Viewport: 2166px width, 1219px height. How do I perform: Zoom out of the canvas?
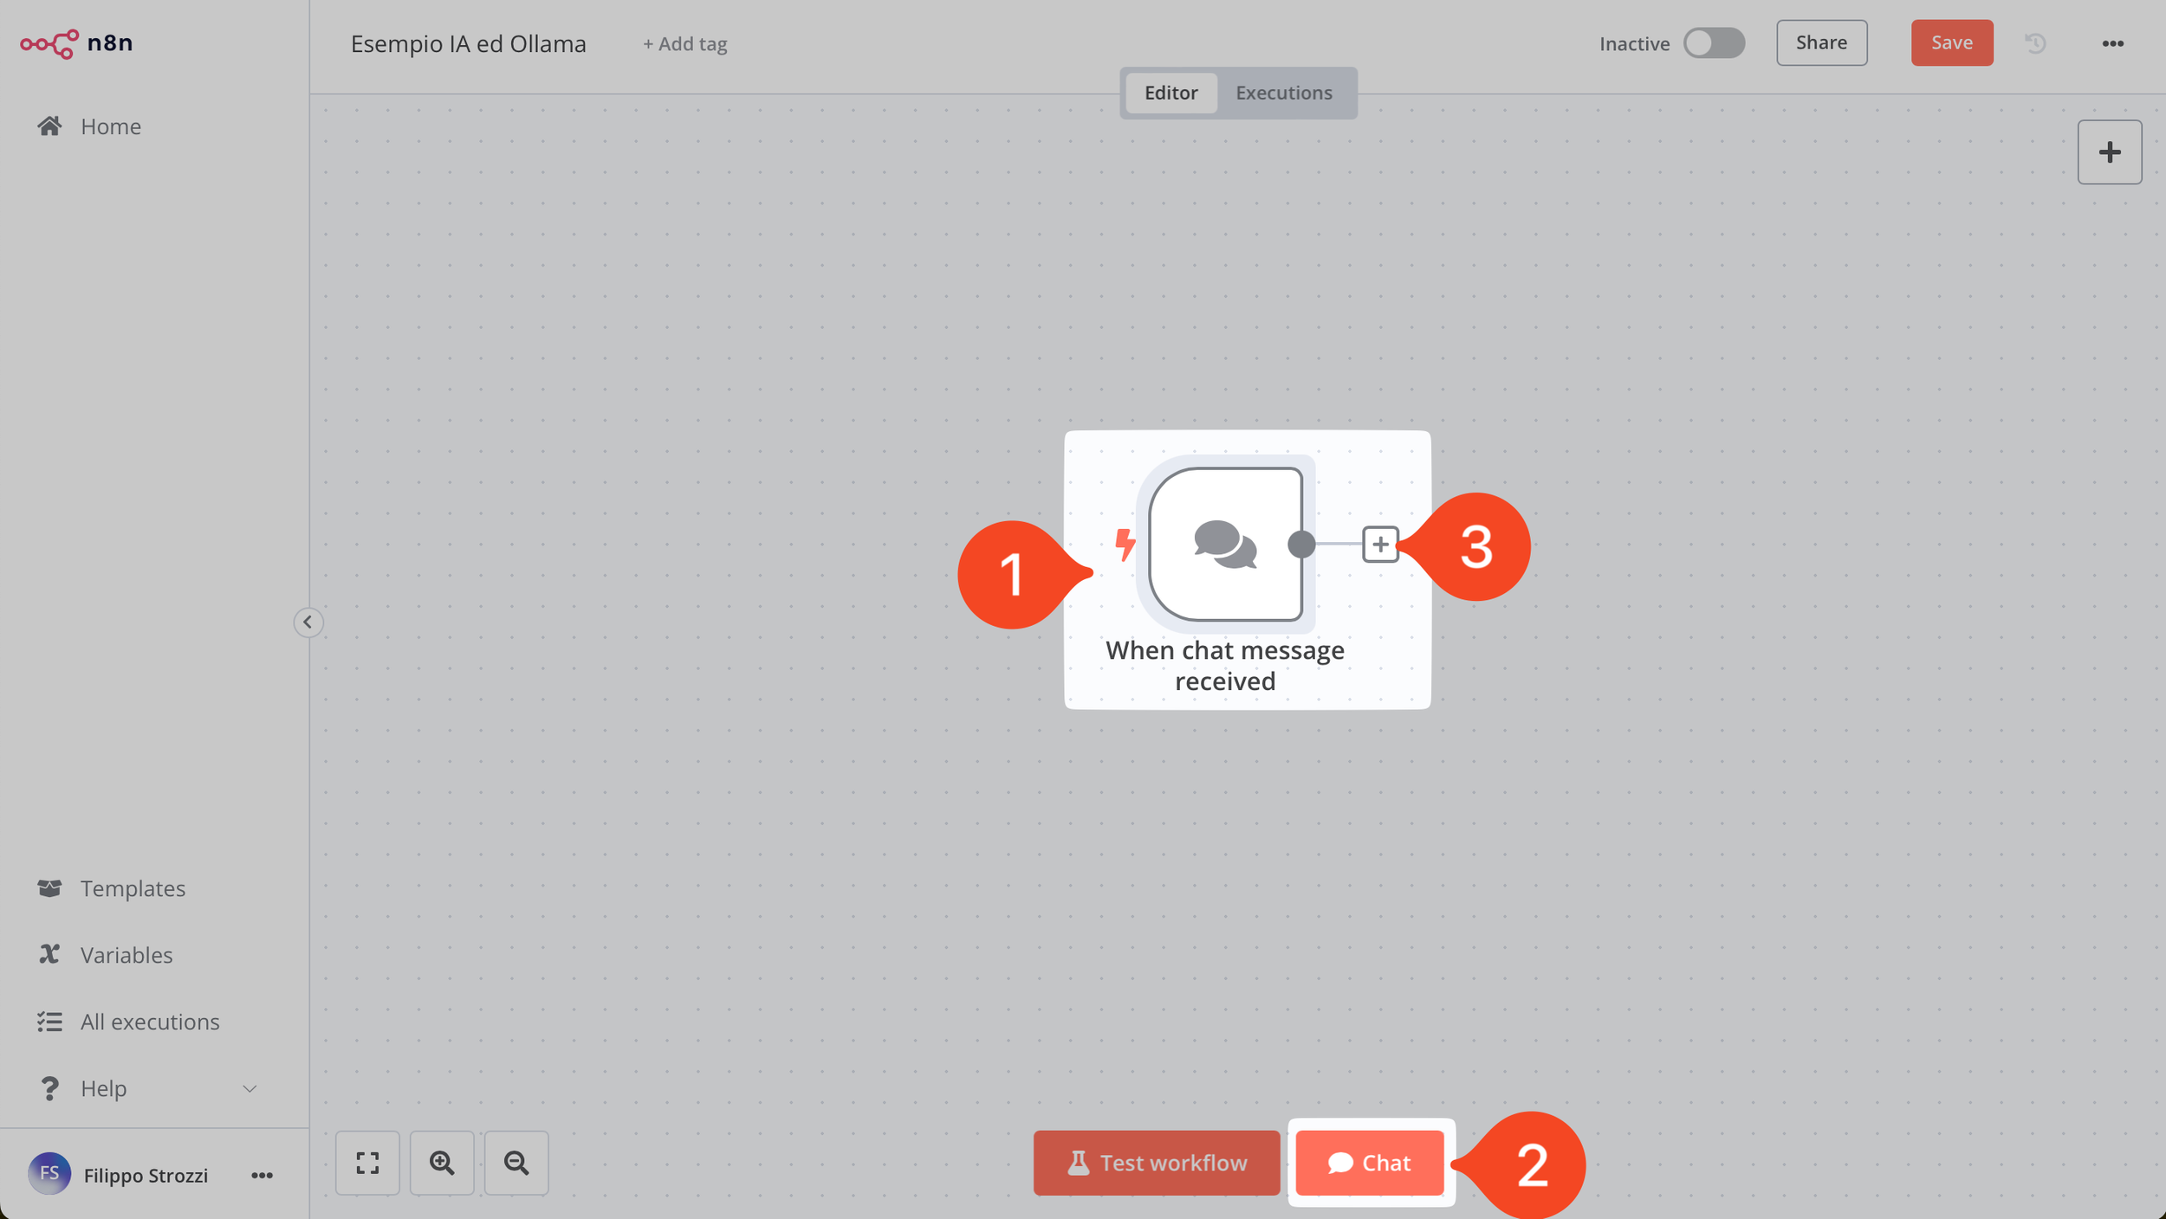click(x=516, y=1163)
